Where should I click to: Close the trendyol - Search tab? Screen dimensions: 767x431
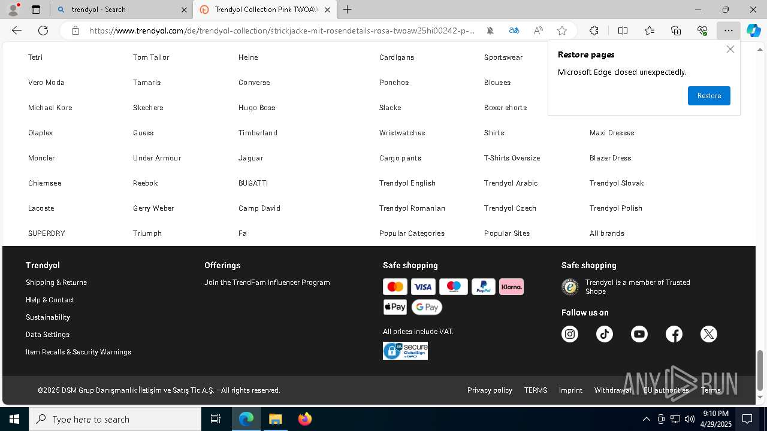click(x=184, y=10)
